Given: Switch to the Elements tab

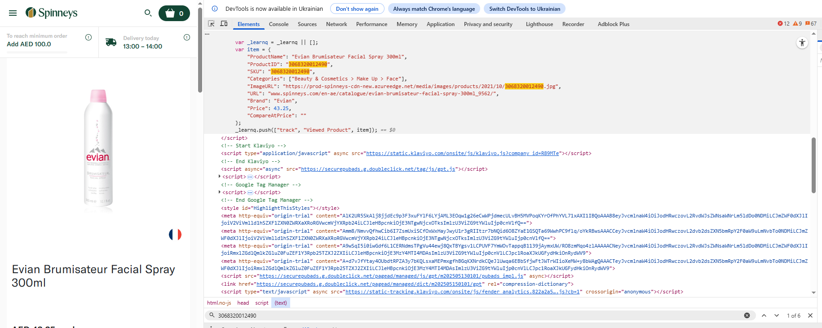Looking at the screenshot, I should [248, 24].
